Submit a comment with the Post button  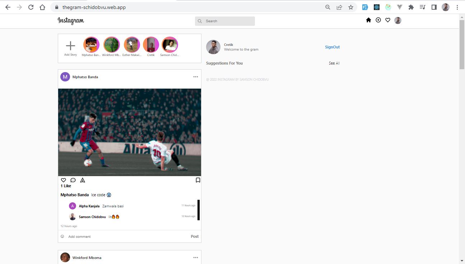click(194, 236)
